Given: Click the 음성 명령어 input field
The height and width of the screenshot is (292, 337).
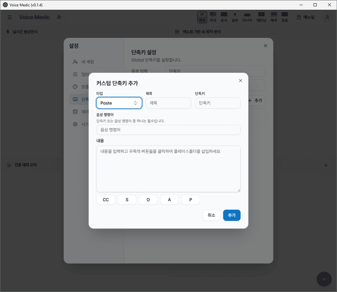Looking at the screenshot, I should [x=168, y=129].
